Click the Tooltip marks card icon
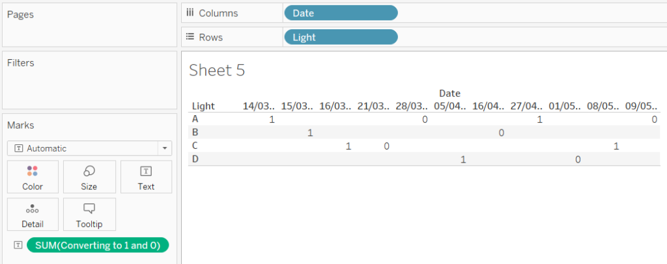The height and width of the screenshot is (264, 667). tap(89, 209)
